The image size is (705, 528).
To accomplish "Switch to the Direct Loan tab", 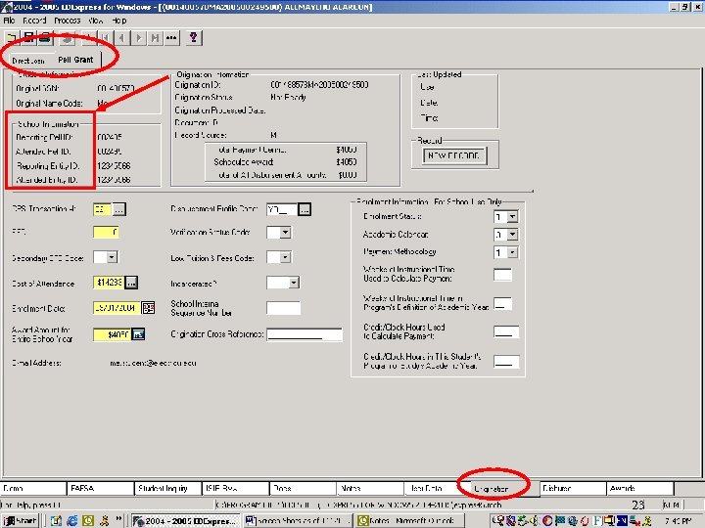I will click(27, 61).
